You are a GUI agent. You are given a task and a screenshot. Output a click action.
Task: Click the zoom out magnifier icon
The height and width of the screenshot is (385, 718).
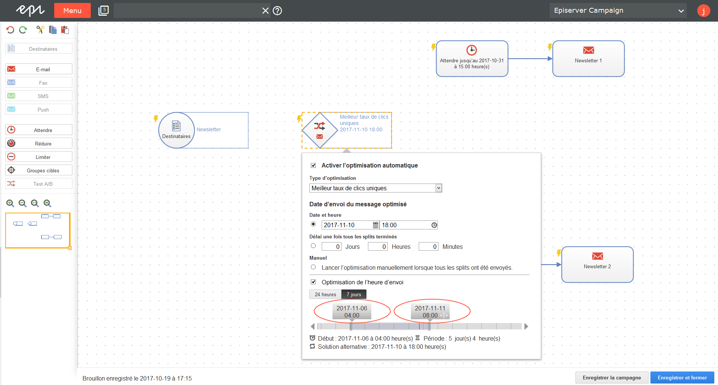tap(22, 203)
